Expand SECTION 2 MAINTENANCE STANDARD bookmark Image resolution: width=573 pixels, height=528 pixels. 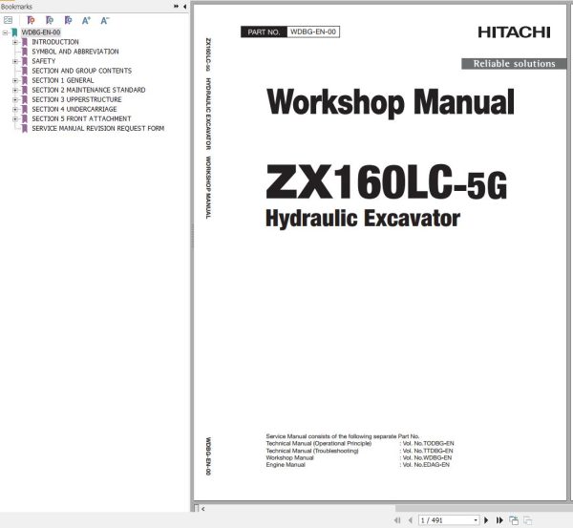15,90
